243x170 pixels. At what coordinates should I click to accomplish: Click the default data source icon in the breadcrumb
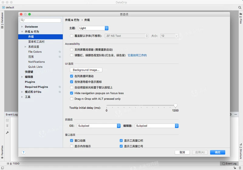point(3,7)
